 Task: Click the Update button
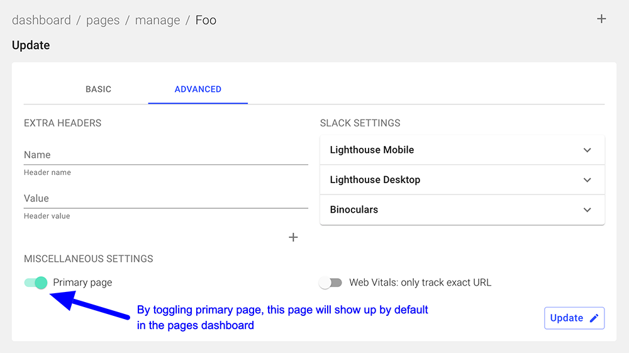574,318
